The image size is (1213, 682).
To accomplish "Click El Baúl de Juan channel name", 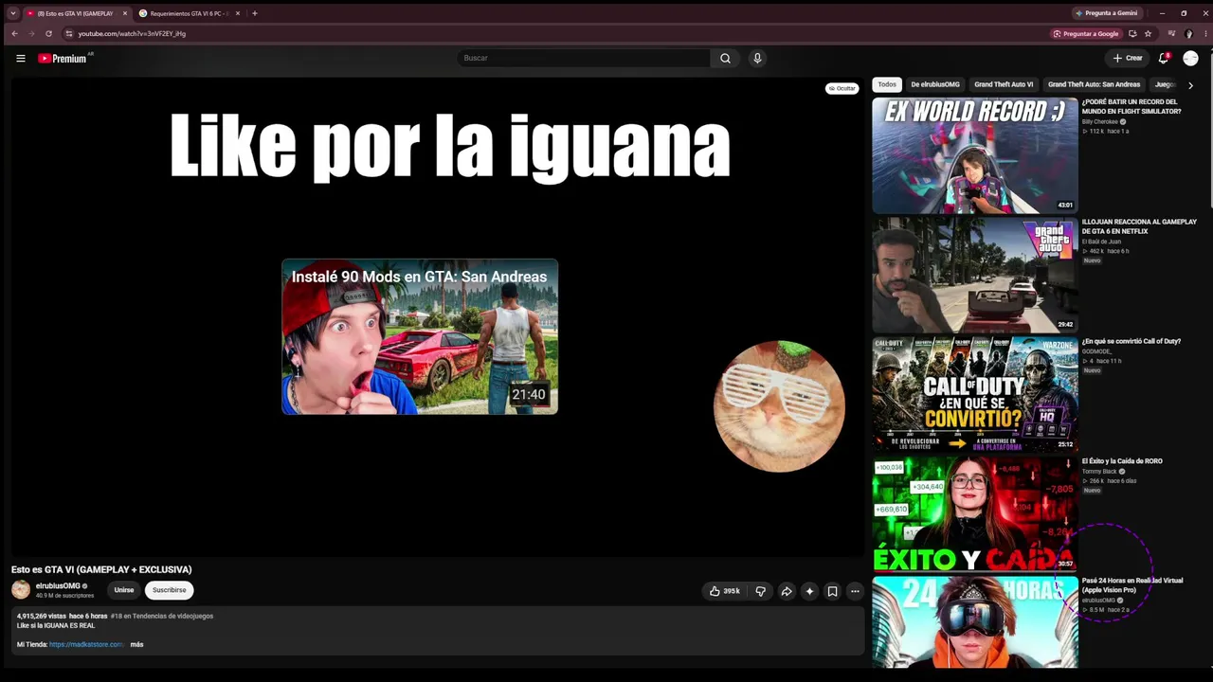I will [1101, 242].
